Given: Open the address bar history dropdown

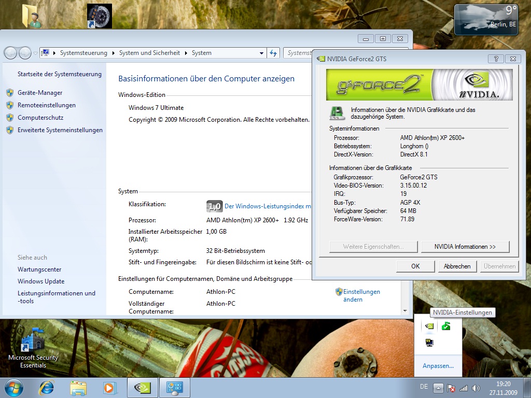Looking at the screenshot, I should [261, 53].
